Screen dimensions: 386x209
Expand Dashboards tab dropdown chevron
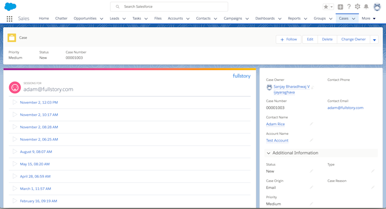coord(279,19)
